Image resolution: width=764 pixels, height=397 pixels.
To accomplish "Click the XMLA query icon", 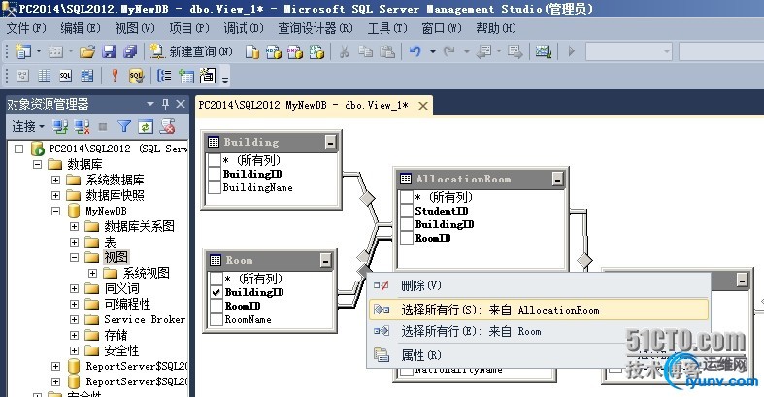I will coord(316,51).
